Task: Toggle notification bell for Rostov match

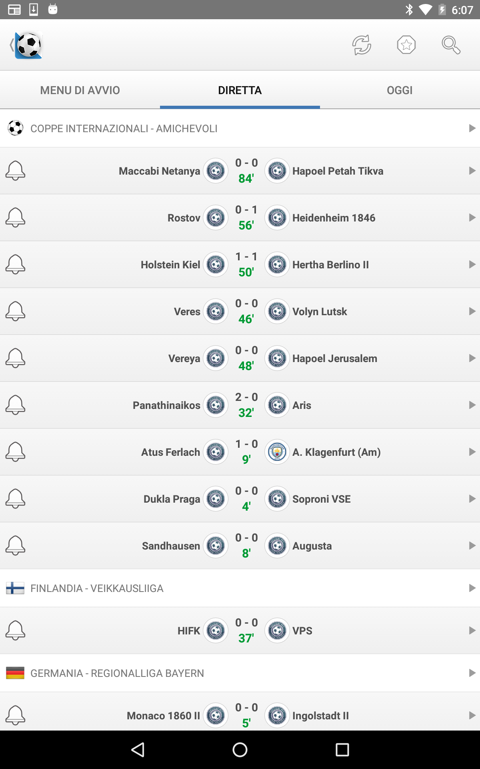Action: point(15,218)
